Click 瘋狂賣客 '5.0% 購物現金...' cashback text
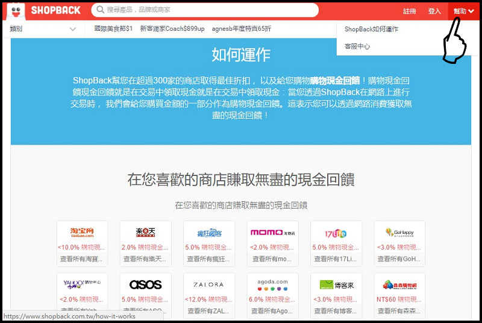This screenshot has height=323, width=482. pos(208,247)
